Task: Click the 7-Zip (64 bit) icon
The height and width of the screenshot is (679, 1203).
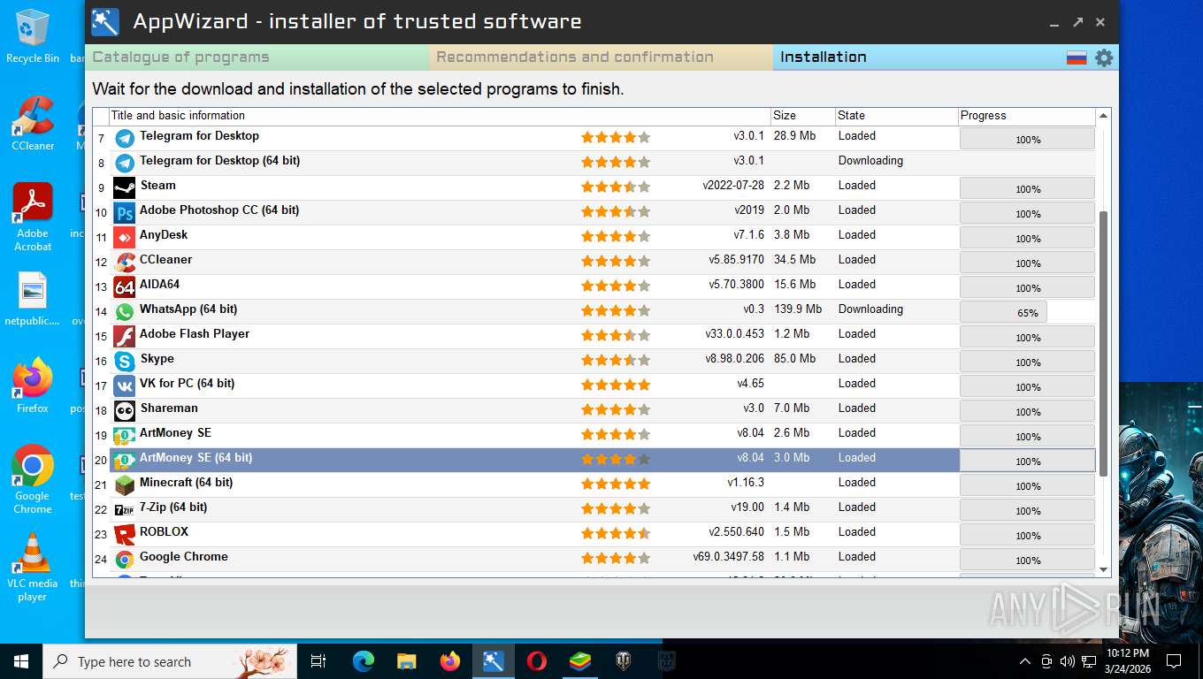Action: [125, 509]
